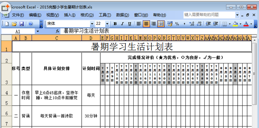Image resolution: width=259 pixels, height=128 pixels.
Task: Select column C header
Action: click(x=57, y=38)
